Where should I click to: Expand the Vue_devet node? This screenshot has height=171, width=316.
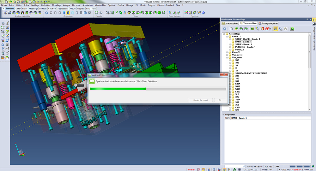point(227,55)
